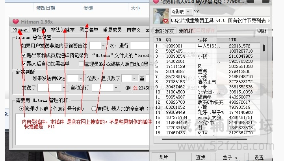Uncheck 踢人后自动加黑名单 checkbox
This screenshot has width=284, height=161.
click(x=24, y=63)
